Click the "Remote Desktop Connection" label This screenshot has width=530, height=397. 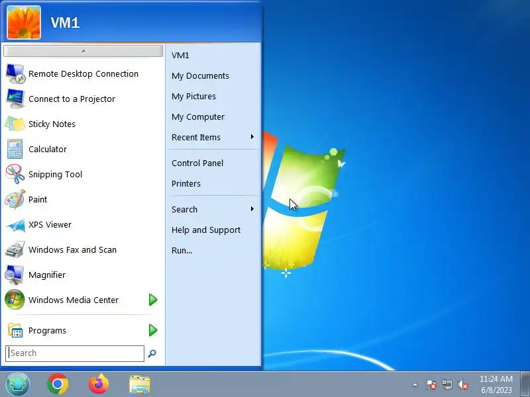point(83,73)
